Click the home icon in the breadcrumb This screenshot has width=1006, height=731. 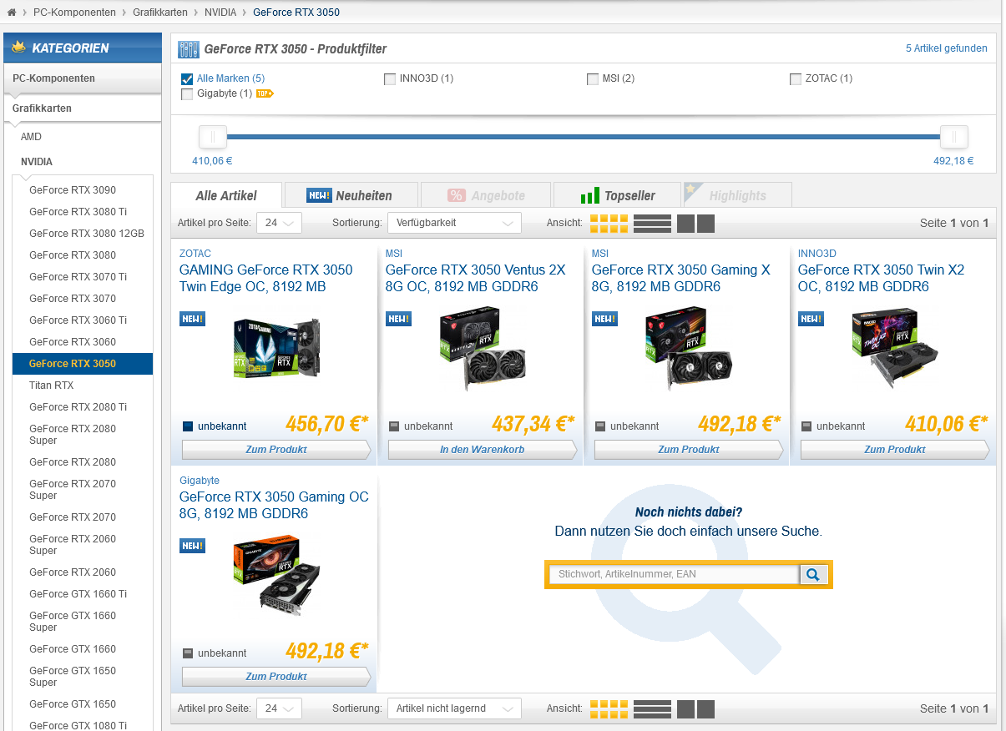[12, 12]
